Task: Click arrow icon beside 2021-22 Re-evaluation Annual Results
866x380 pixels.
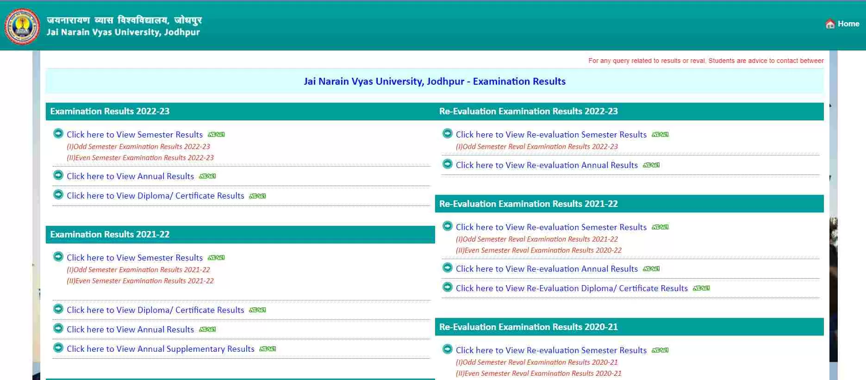Action: click(448, 268)
